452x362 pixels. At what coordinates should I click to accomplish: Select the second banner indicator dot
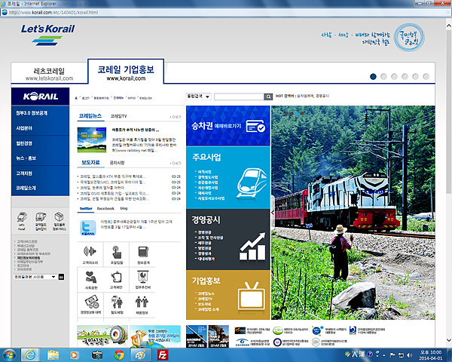(x=383, y=76)
